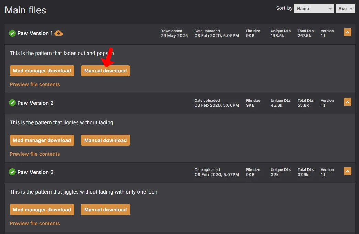Viewport: 359px width, 234px height.
Task: Click Mod manager download for Paw Version 2
Action: pyautogui.click(x=42, y=140)
